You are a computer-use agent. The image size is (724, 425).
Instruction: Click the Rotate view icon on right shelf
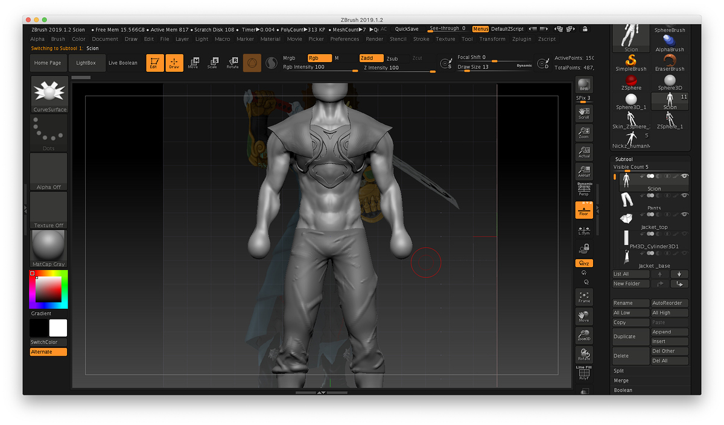(x=584, y=354)
